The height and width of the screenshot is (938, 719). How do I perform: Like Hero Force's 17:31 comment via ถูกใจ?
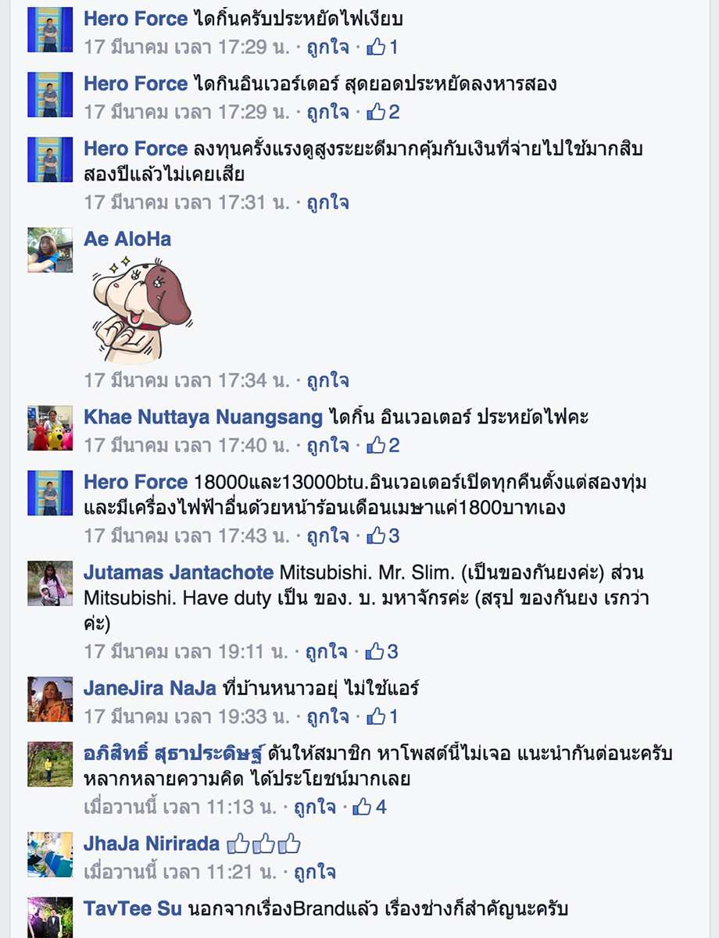[327, 202]
